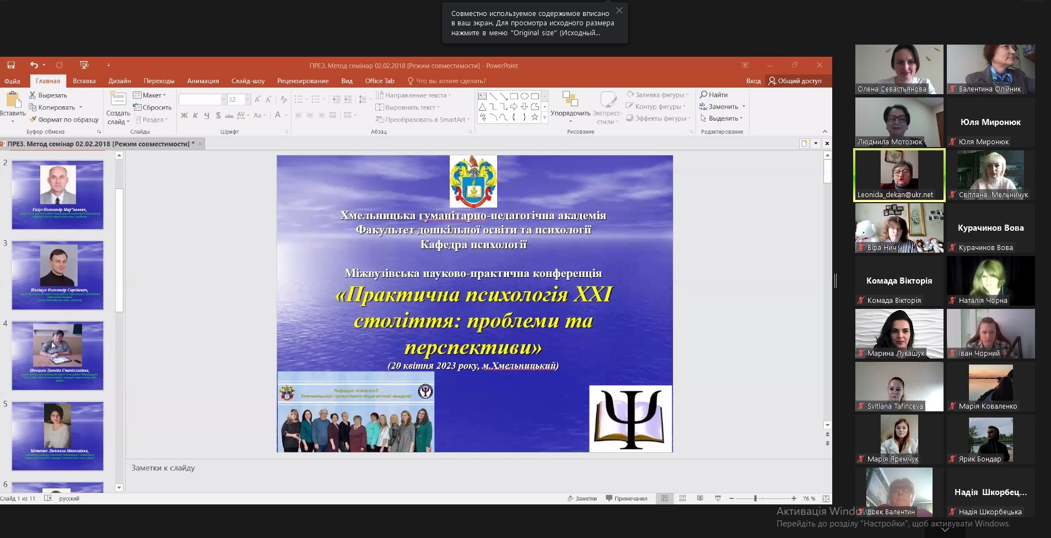Click the Общий доступ share button

pyautogui.click(x=795, y=81)
